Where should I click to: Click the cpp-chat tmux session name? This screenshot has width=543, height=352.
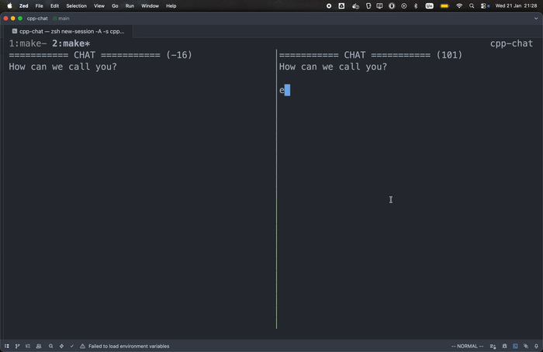511,43
